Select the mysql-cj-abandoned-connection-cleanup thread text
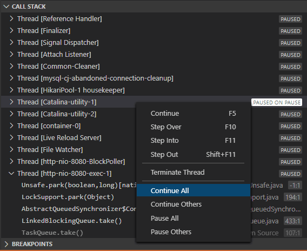The width and height of the screenshot is (307, 251). 95,78
